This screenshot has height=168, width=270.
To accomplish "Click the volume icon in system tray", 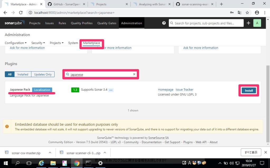I will pyautogui.click(x=232, y=163).
